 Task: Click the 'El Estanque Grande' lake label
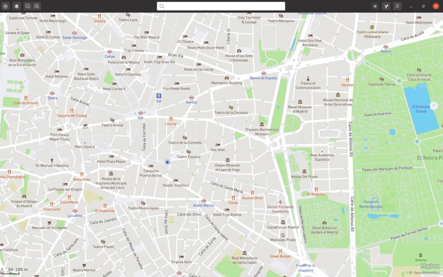[x=421, y=109]
